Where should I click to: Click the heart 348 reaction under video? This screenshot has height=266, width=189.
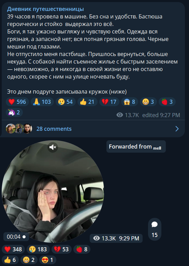(x=13, y=249)
